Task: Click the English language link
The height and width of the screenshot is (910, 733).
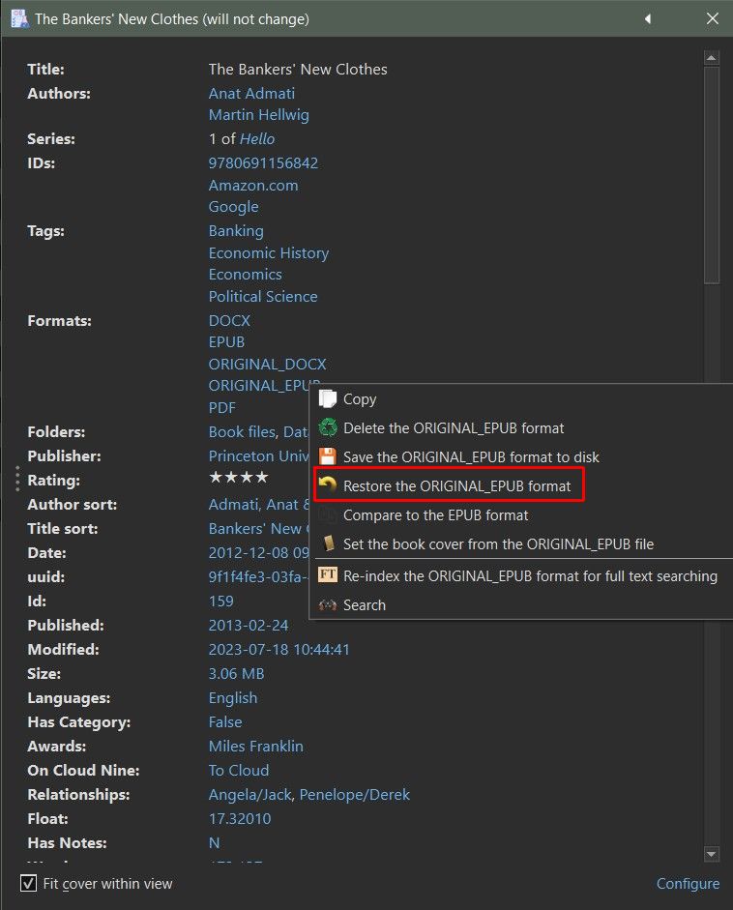Action: click(x=233, y=698)
